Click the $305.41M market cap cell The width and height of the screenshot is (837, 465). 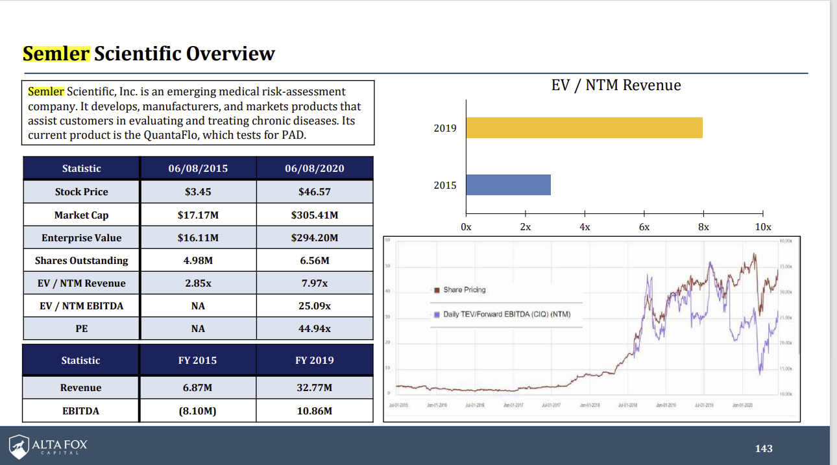[x=315, y=215]
